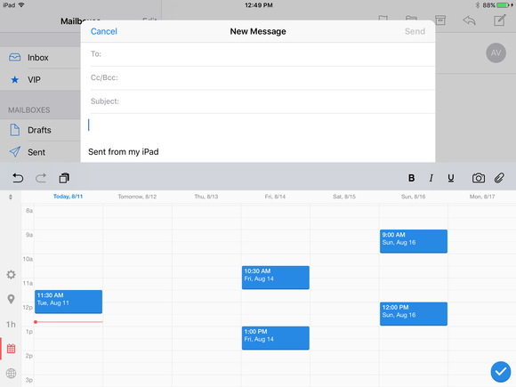This screenshot has width=516, height=387.
Task: Open the Drafts mailbox
Action: tap(40, 130)
